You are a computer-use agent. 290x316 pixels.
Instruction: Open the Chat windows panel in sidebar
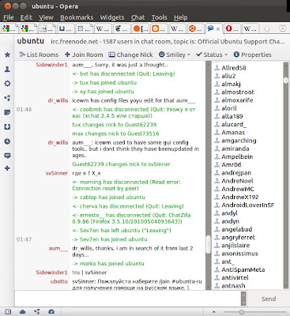pyautogui.click(x=7, y=156)
